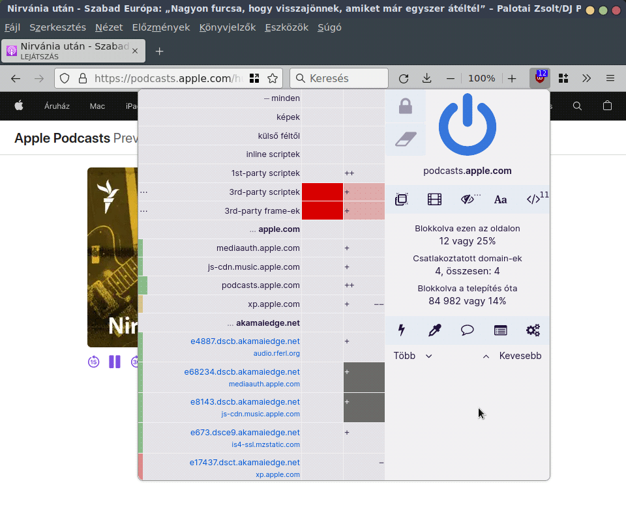626x505 pixels.
Task: Open the Könyvjelzők menu
Action: click(x=228, y=27)
